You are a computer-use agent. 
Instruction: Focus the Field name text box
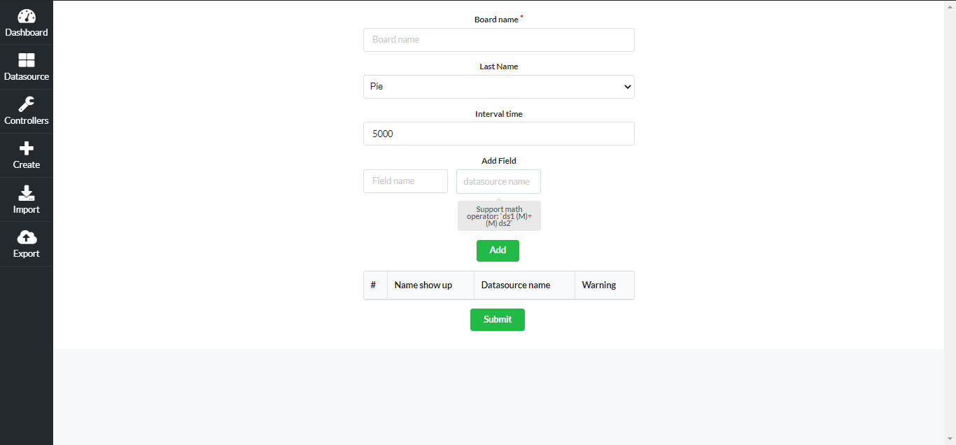click(405, 181)
